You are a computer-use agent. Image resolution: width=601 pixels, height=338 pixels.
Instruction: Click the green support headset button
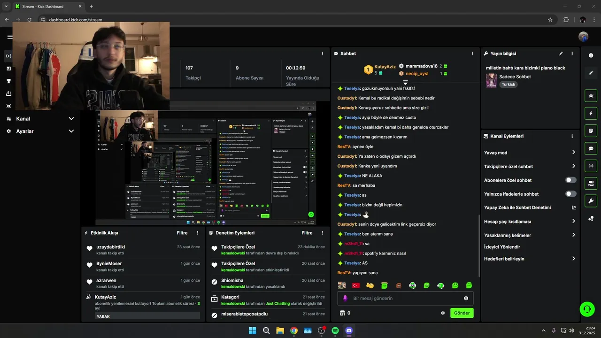click(587, 309)
